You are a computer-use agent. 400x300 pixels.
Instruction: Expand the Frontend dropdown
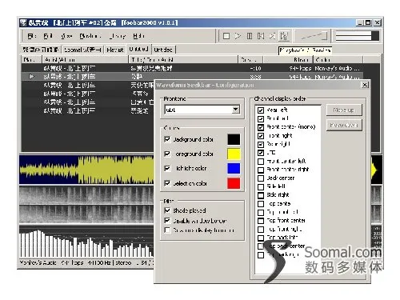(235, 110)
